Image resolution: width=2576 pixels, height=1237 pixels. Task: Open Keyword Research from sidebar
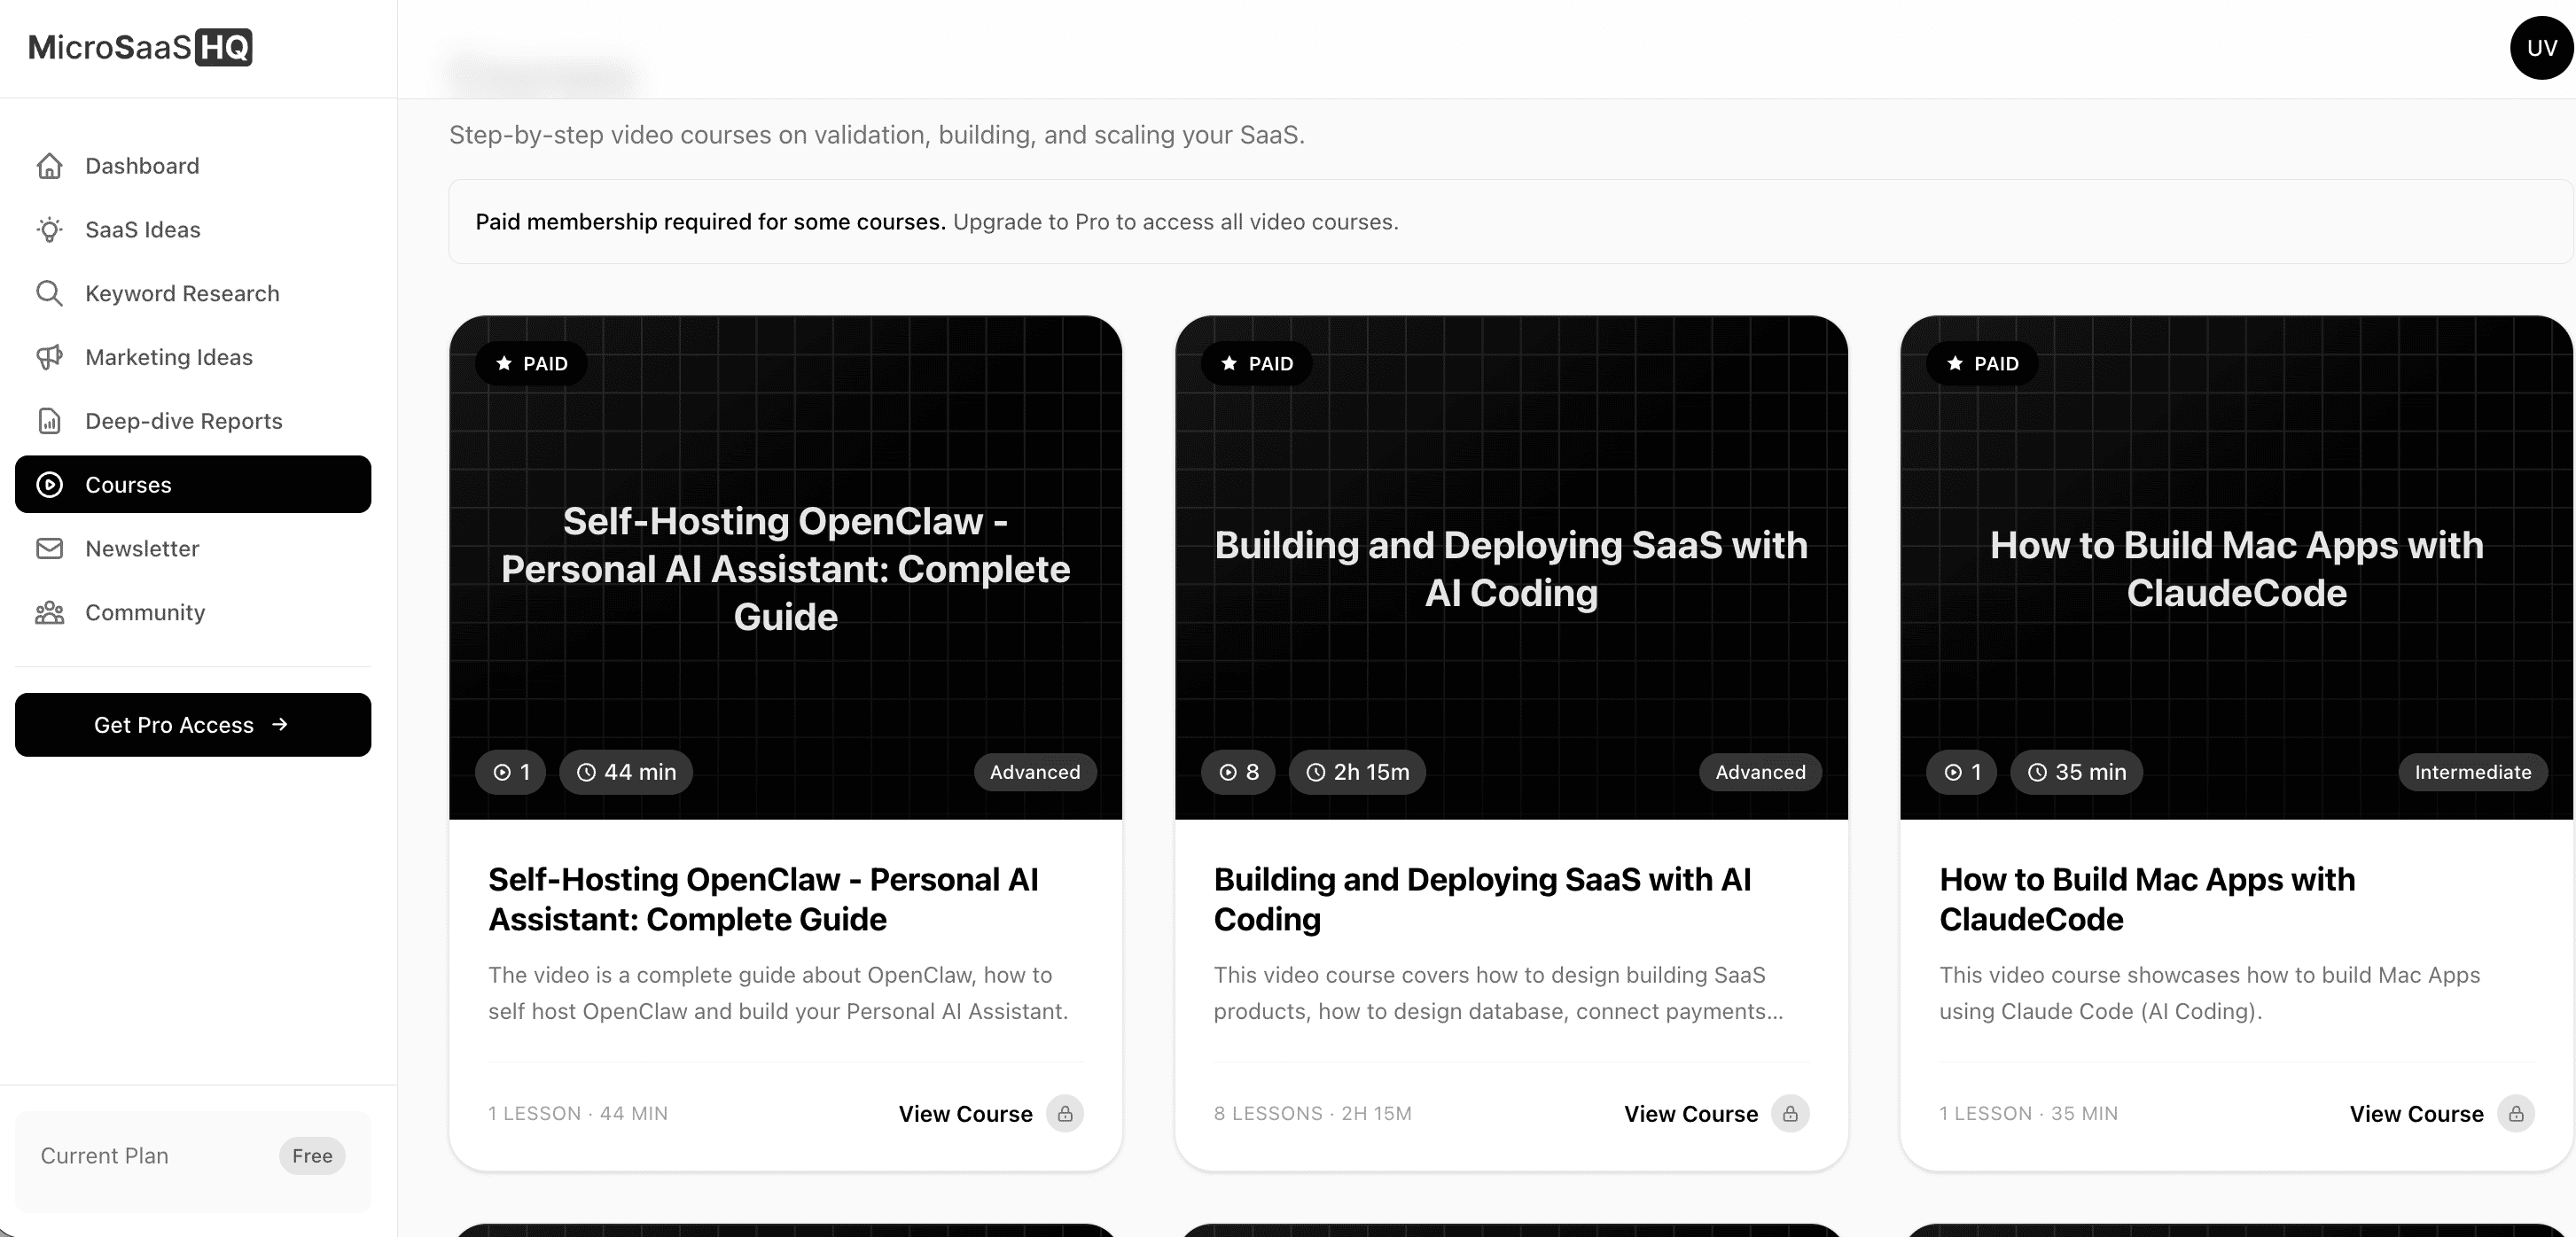pyautogui.click(x=182, y=293)
